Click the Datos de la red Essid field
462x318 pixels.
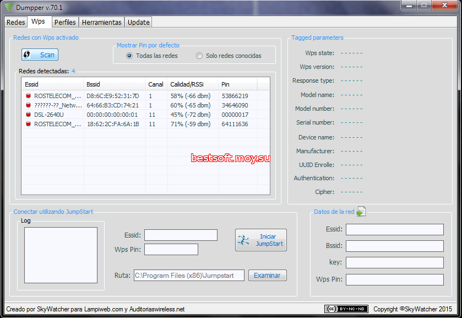[x=394, y=229]
